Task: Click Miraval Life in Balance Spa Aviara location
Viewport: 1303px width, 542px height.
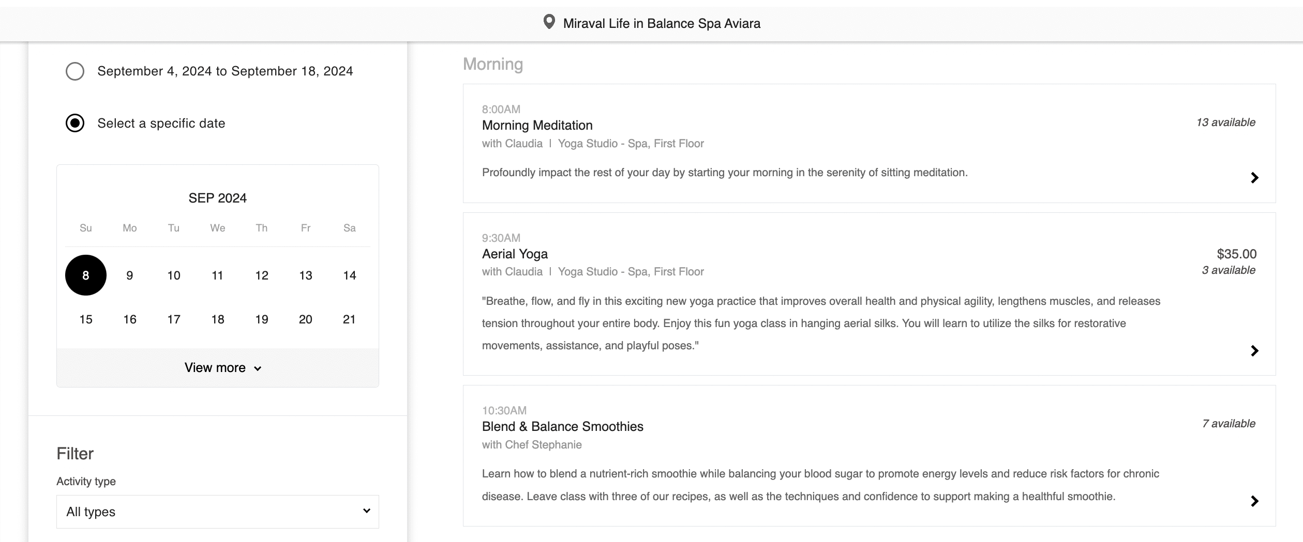Action: [661, 23]
